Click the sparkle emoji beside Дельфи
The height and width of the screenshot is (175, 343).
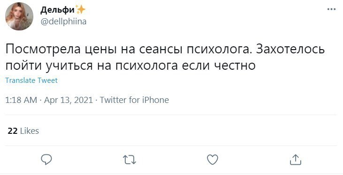pyautogui.click(x=80, y=10)
